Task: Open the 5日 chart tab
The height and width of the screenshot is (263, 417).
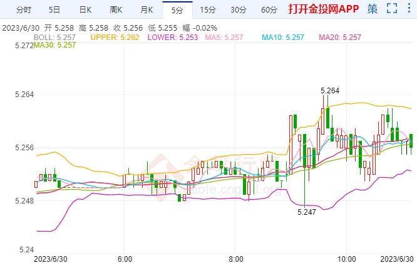Action: click(x=54, y=10)
